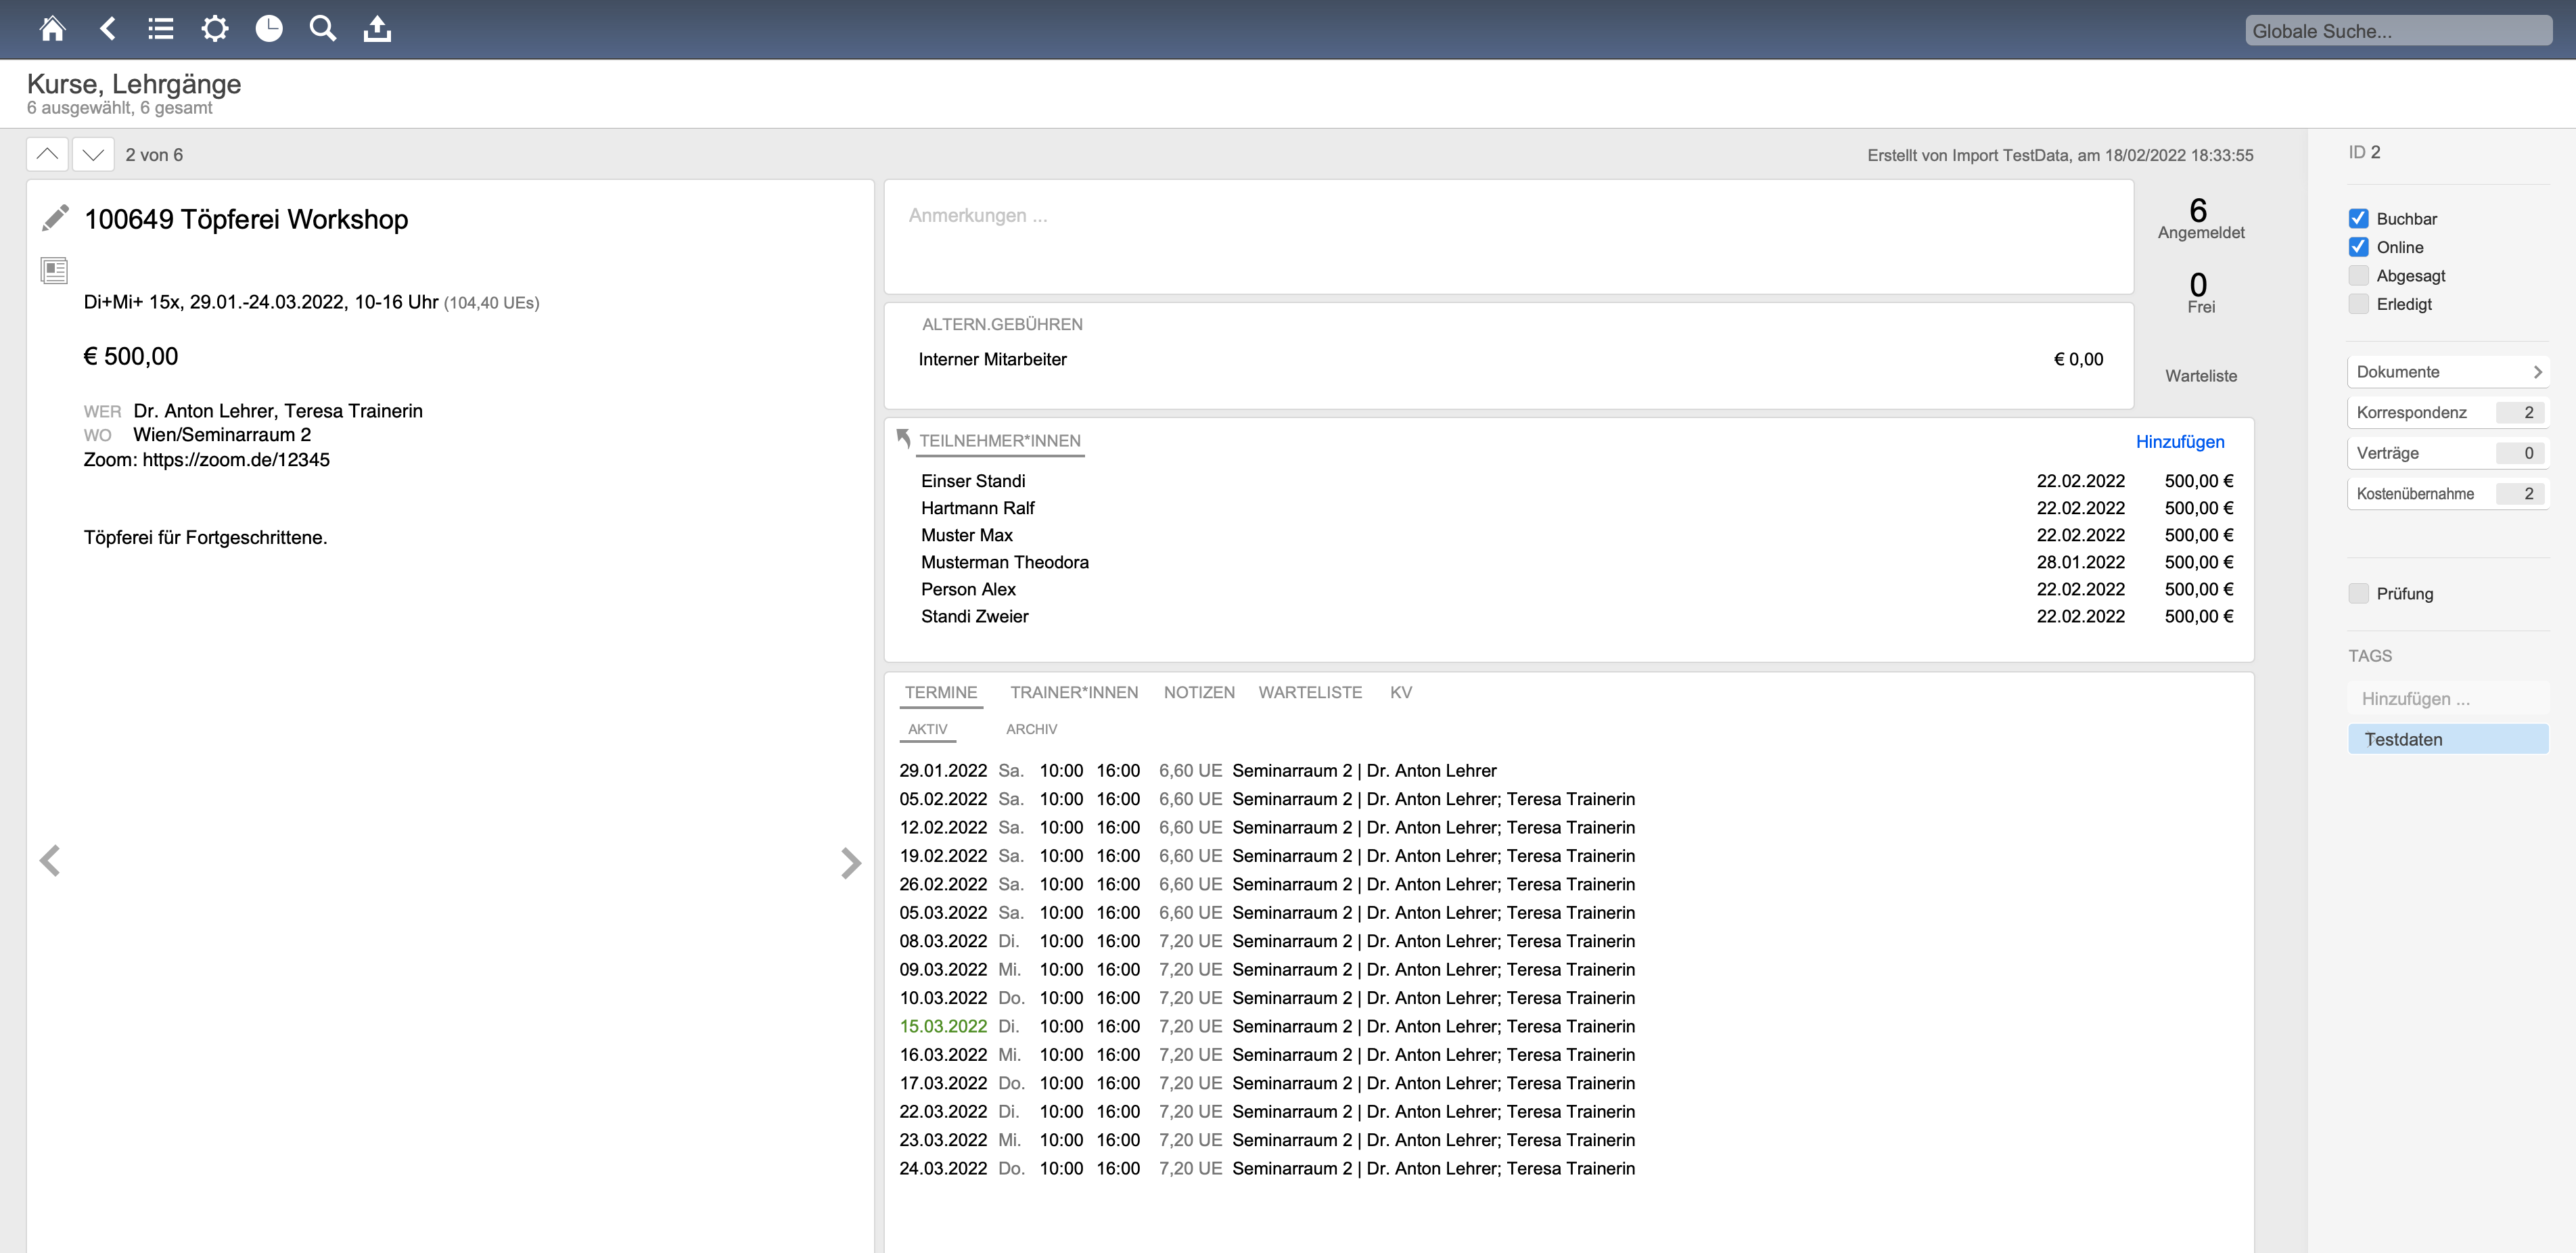This screenshot has width=2576, height=1253.
Task: Open settings gear icon
Action: [215, 29]
